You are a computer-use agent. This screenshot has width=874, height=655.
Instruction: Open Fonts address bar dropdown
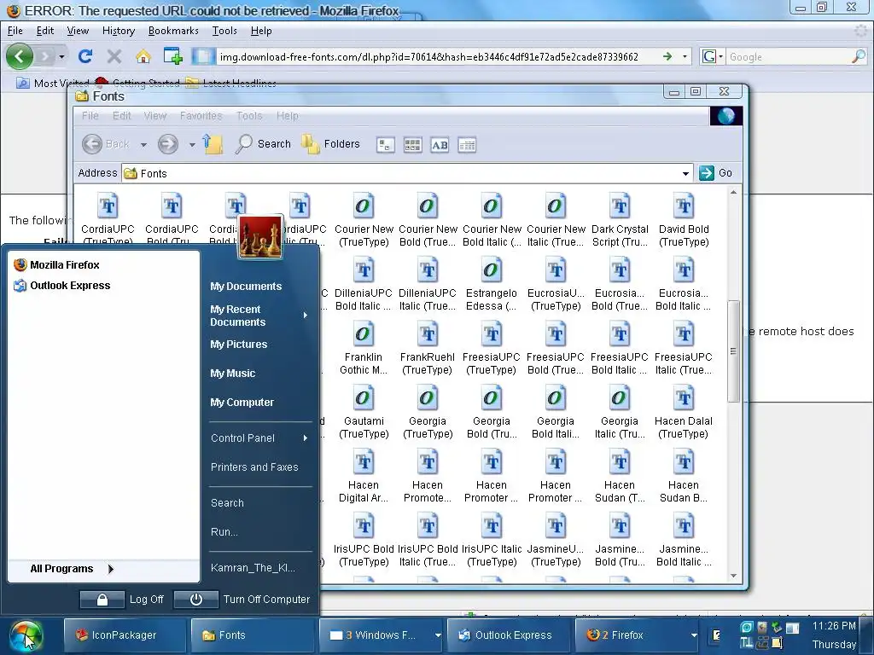[x=685, y=173]
